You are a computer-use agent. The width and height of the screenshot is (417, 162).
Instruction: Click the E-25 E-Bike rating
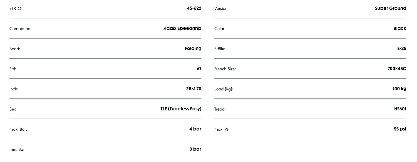click(401, 49)
